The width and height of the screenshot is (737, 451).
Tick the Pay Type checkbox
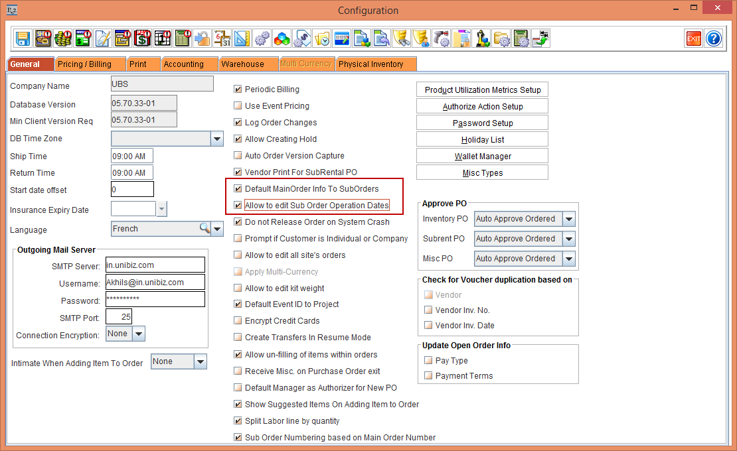click(428, 361)
